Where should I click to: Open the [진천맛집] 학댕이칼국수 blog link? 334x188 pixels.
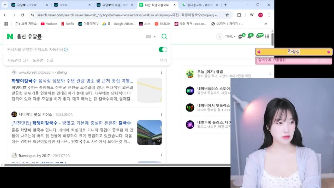[x=71, y=123]
